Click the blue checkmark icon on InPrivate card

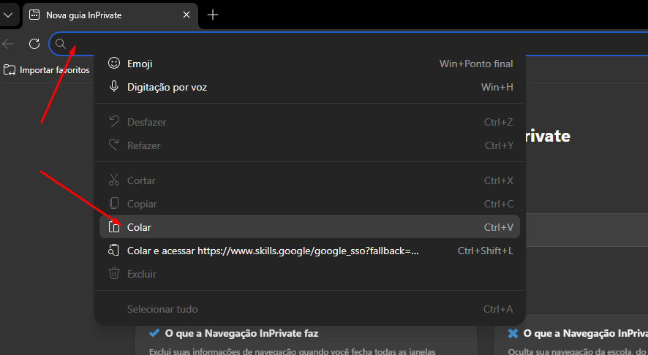click(154, 332)
